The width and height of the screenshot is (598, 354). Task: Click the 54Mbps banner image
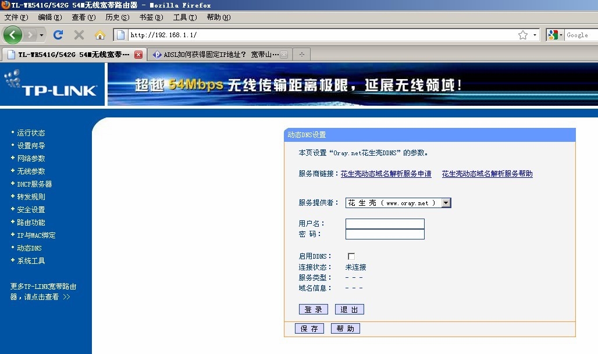353,84
